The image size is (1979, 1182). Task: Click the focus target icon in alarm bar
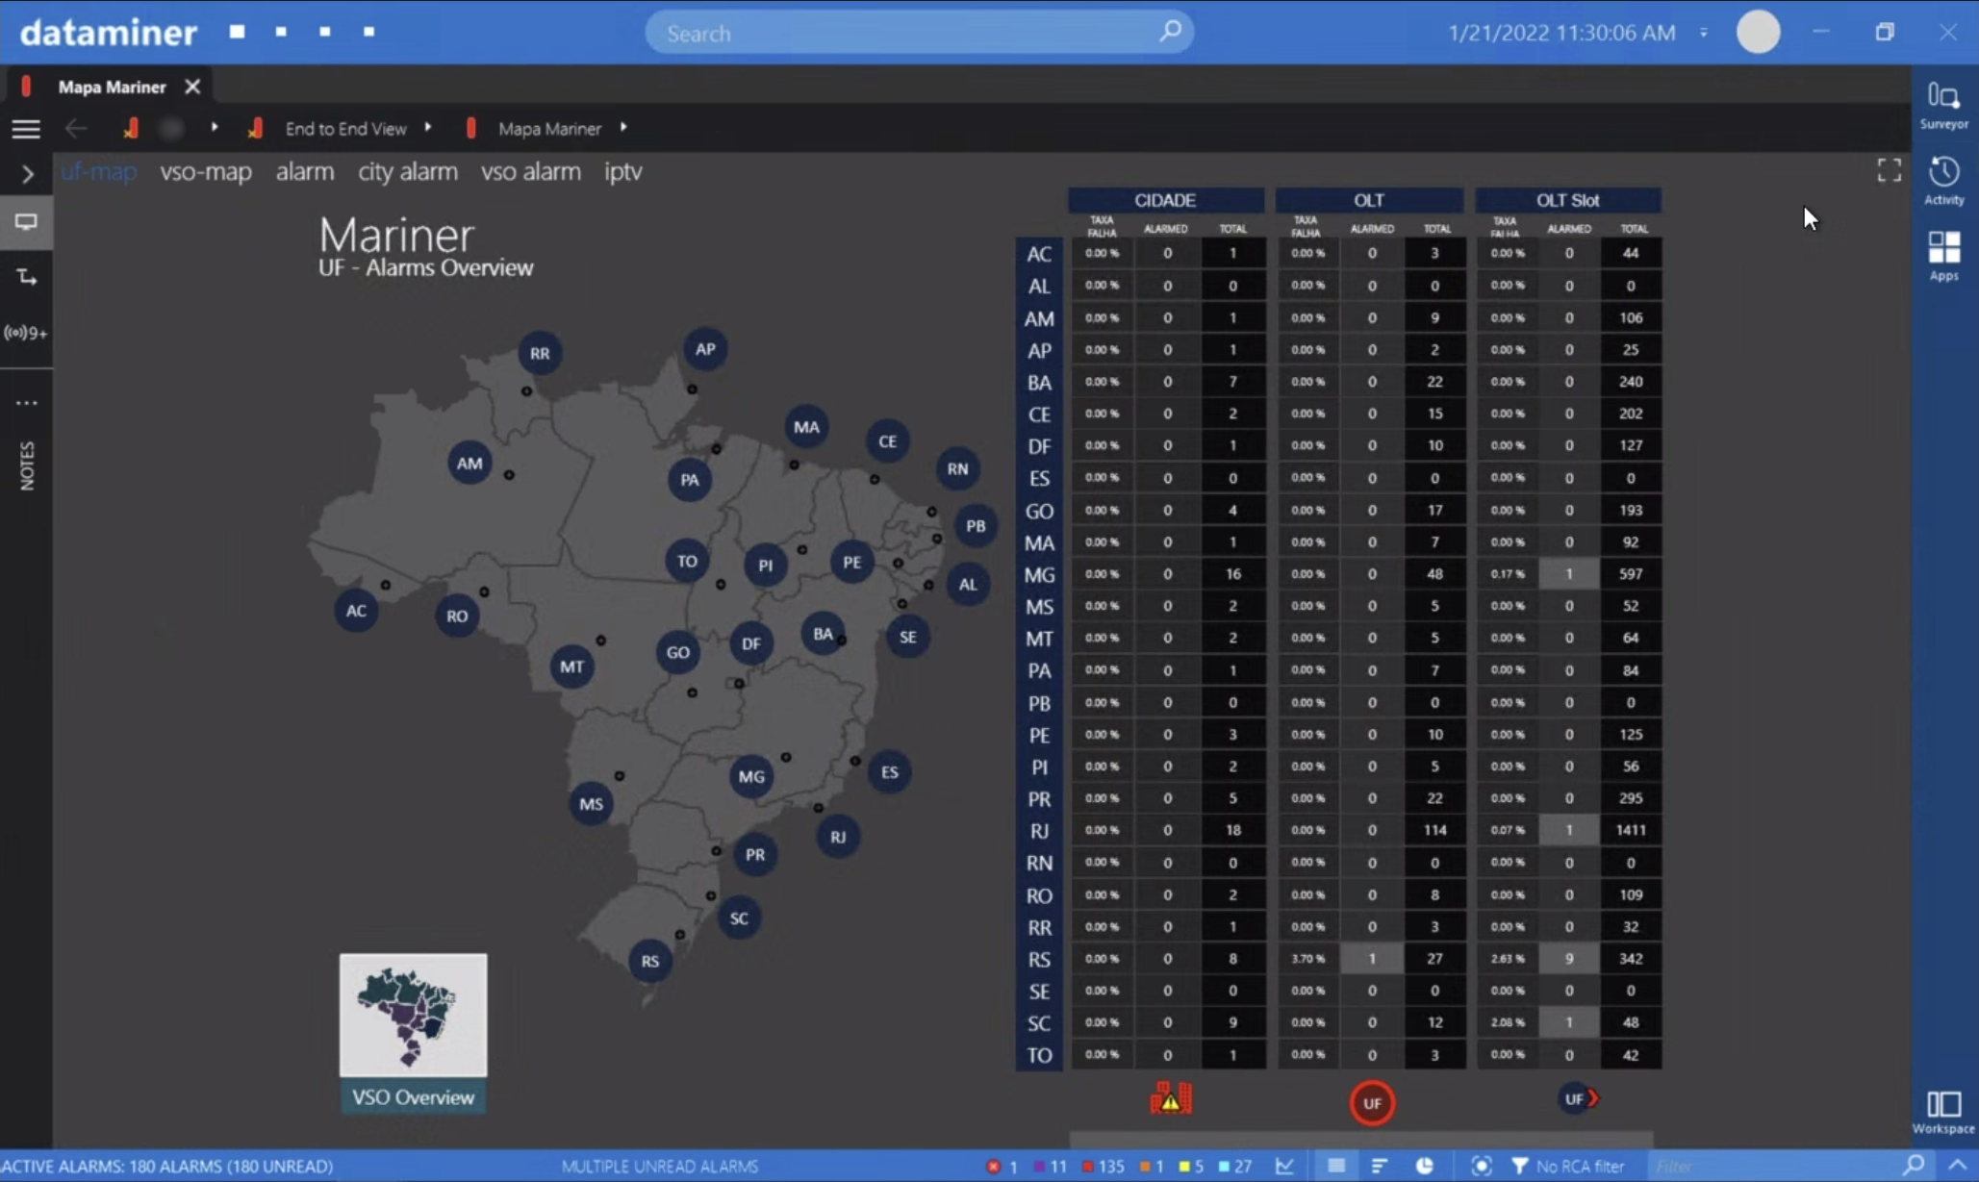[x=1481, y=1166]
